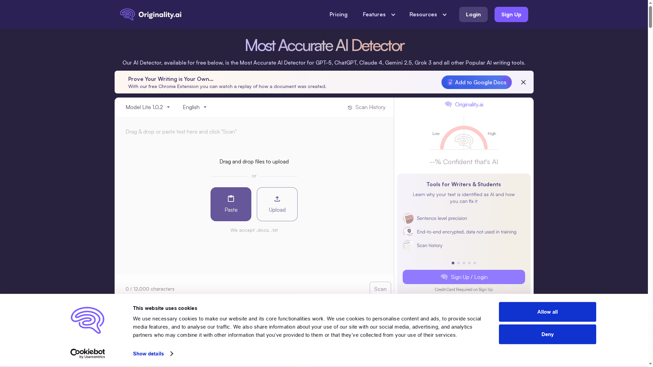Click the End-to-end encrypted shield thumbnail
The height and width of the screenshot is (367, 653).
point(408,232)
